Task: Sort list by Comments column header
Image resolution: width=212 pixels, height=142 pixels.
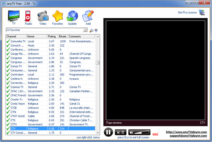Action: click(81, 37)
